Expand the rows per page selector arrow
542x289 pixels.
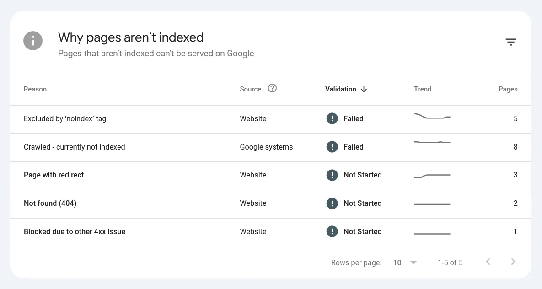413,262
